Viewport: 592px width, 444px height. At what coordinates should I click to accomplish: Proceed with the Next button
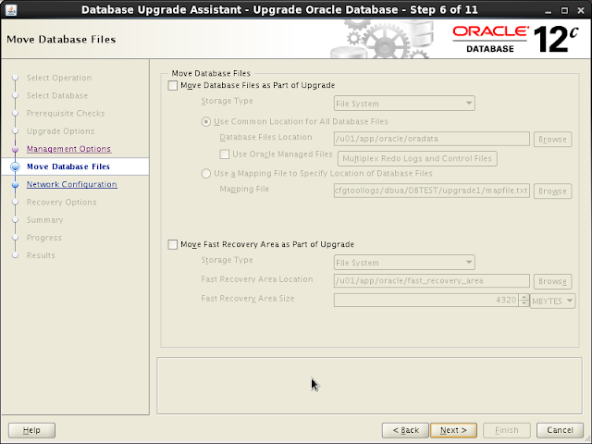point(453,430)
